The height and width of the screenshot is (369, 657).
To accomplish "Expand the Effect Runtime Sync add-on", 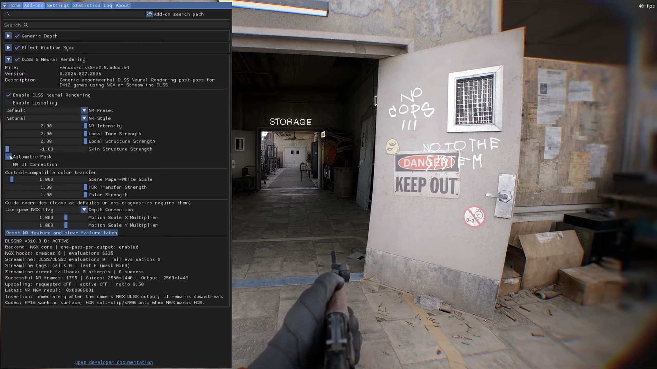I will coord(9,47).
